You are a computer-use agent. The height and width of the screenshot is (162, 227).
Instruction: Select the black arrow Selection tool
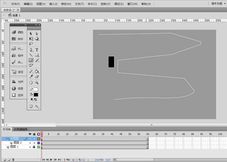31,34
